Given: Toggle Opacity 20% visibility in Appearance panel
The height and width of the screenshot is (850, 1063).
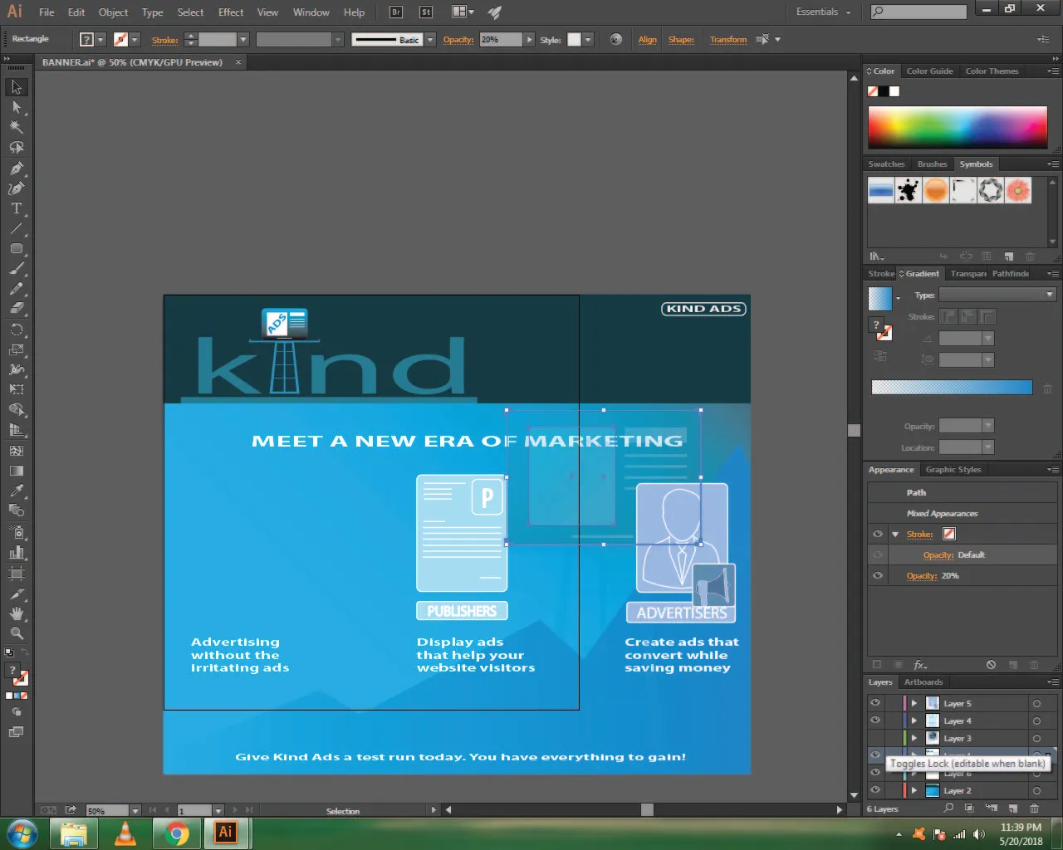Looking at the screenshot, I should pos(878,575).
